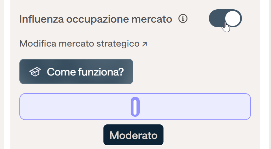
Task: Switch off the market occupancy influence switch
Action: coord(225,18)
